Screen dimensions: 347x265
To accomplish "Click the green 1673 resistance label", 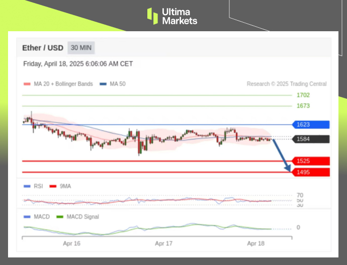I will [303, 106].
